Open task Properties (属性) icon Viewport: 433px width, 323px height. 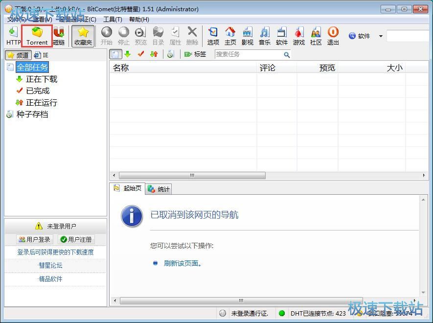click(175, 36)
